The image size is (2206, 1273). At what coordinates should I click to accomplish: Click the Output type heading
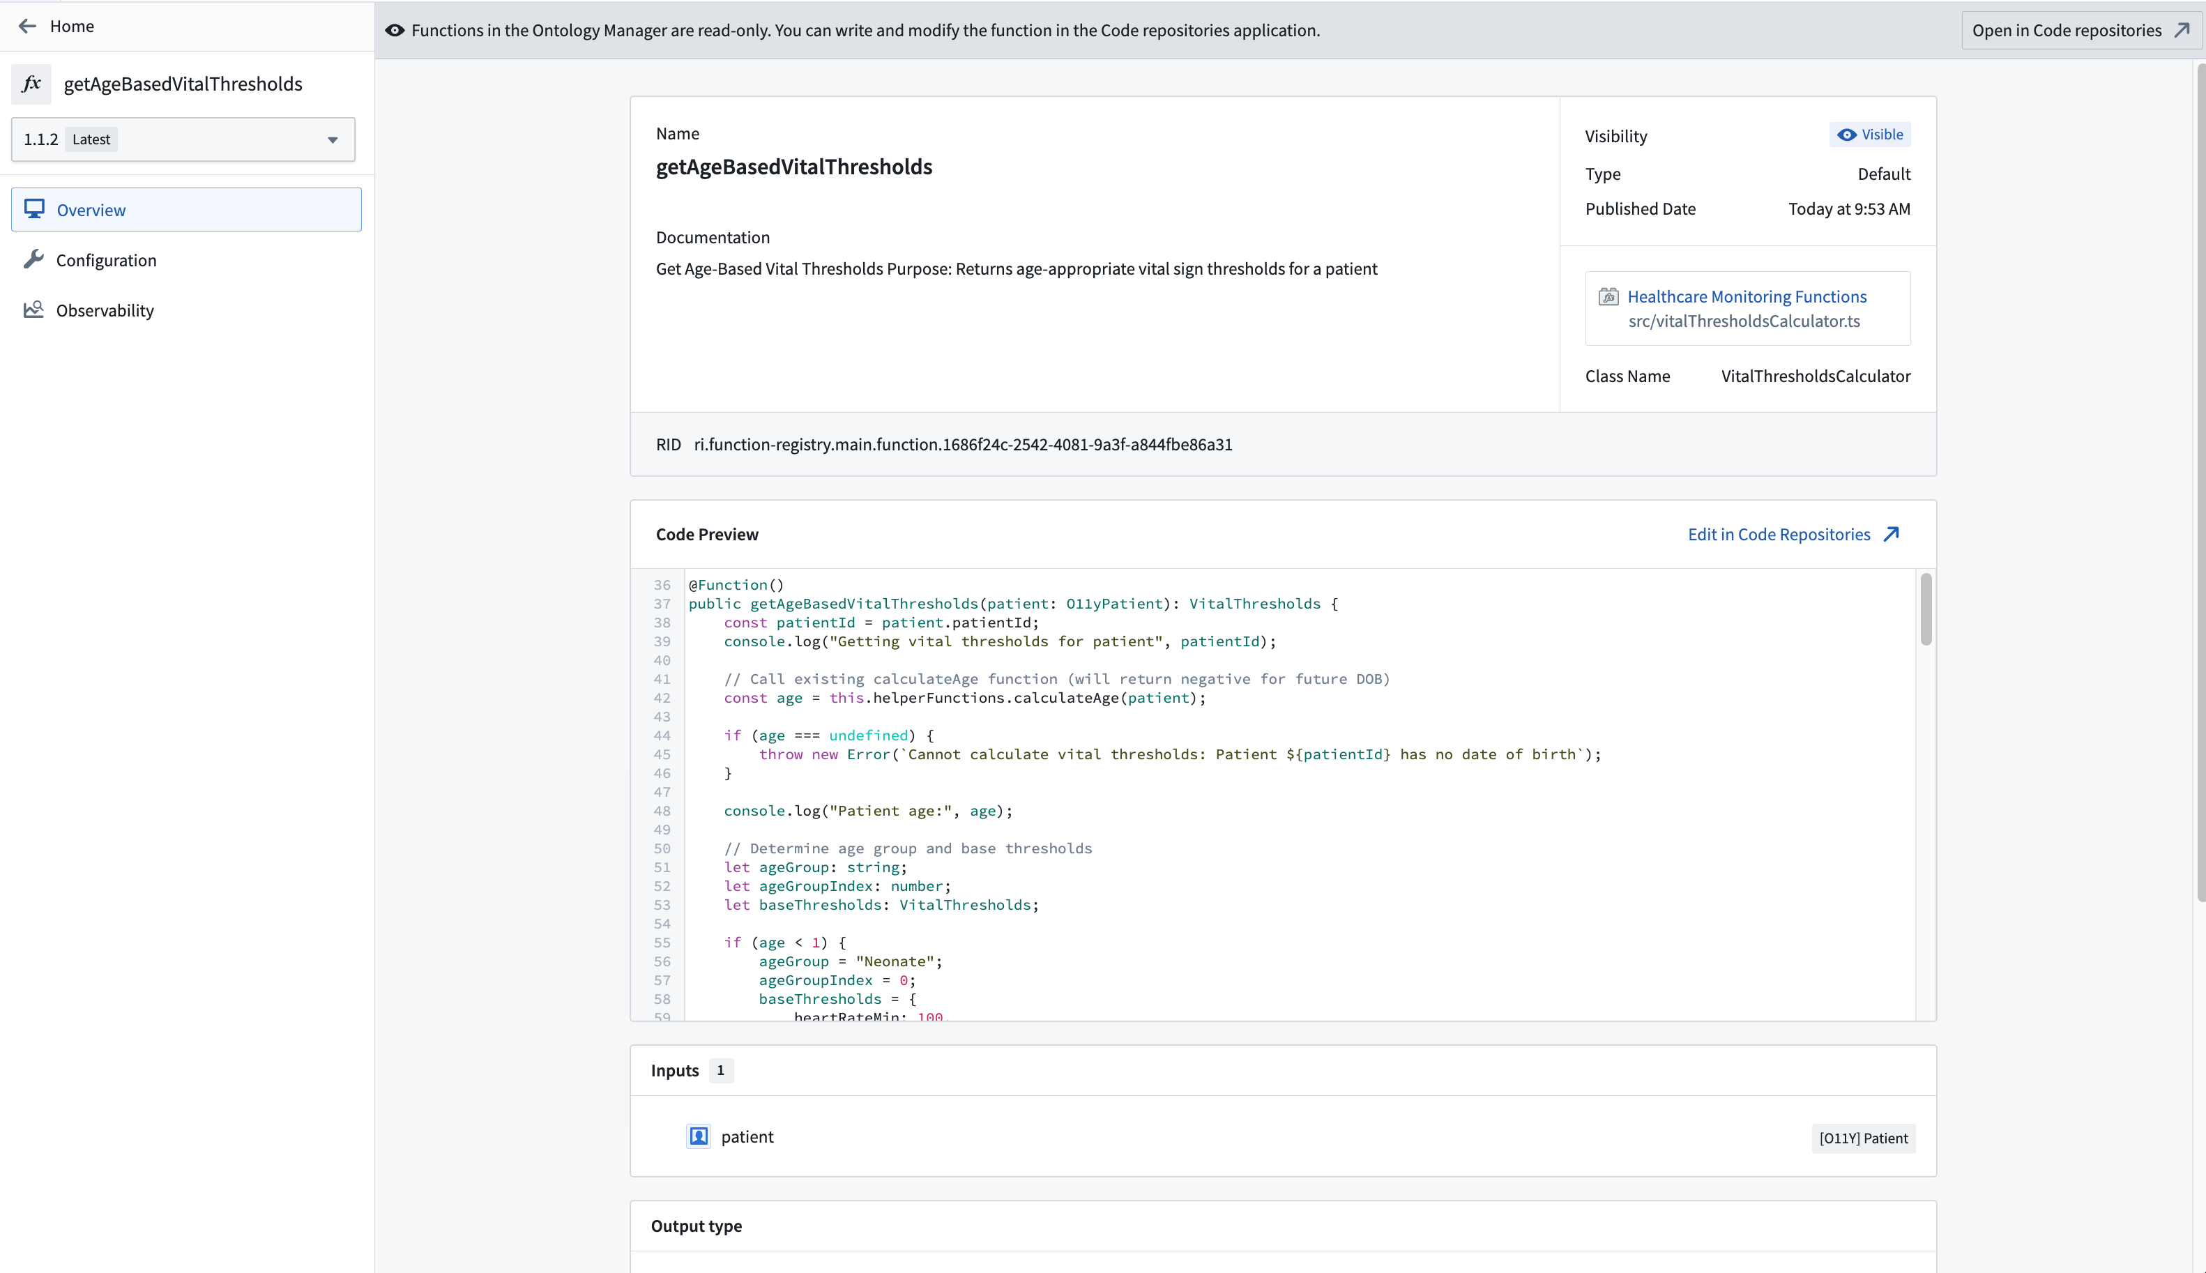tap(696, 1226)
